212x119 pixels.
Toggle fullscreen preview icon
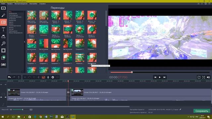click(204, 77)
